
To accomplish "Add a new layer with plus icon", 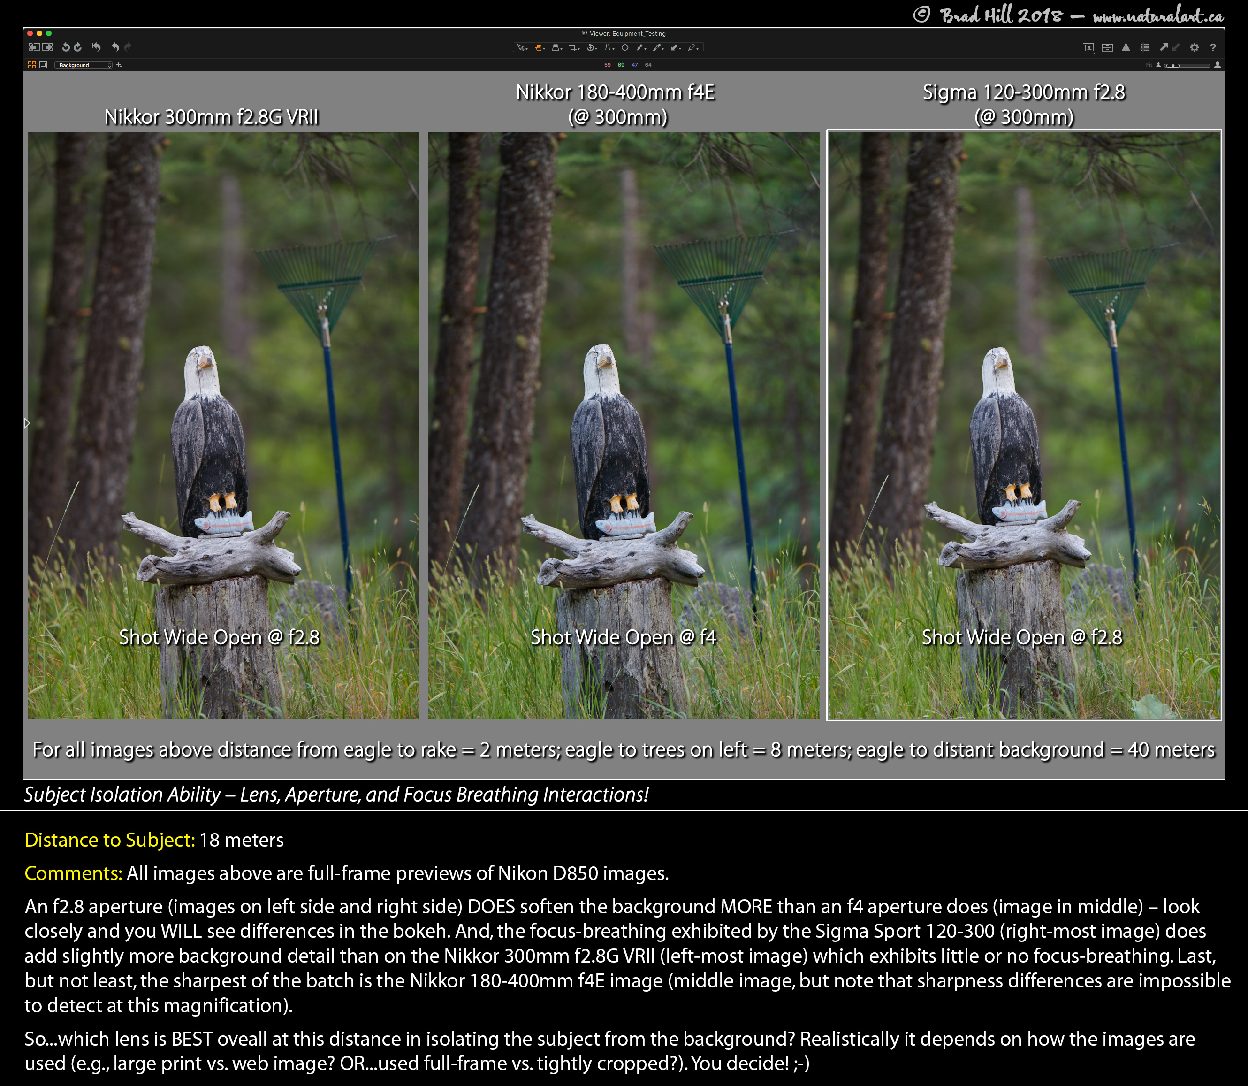I will [x=119, y=65].
